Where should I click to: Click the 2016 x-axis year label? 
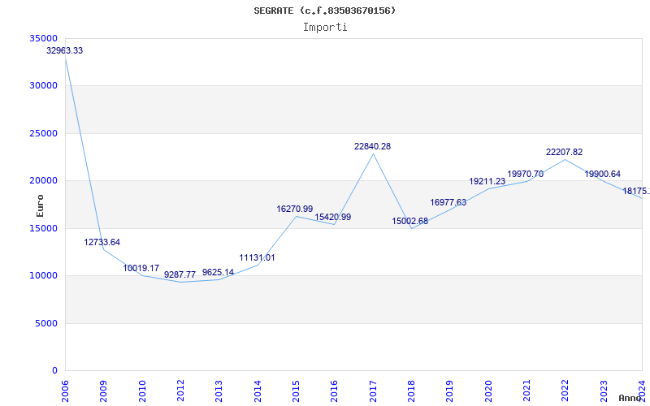[334, 391]
